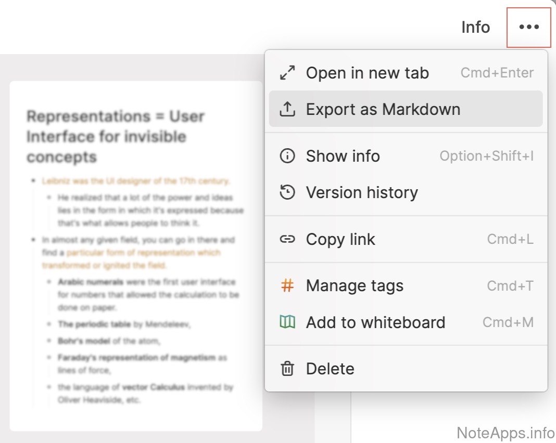This screenshot has height=443, width=556.
Task: Choose Add to whiteboard
Action: 375,322
